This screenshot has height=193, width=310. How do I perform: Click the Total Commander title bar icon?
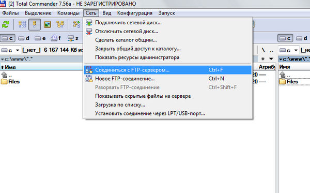(x=3, y=4)
